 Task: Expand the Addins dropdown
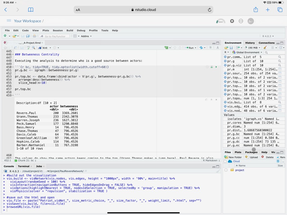click(x=86, y=36)
